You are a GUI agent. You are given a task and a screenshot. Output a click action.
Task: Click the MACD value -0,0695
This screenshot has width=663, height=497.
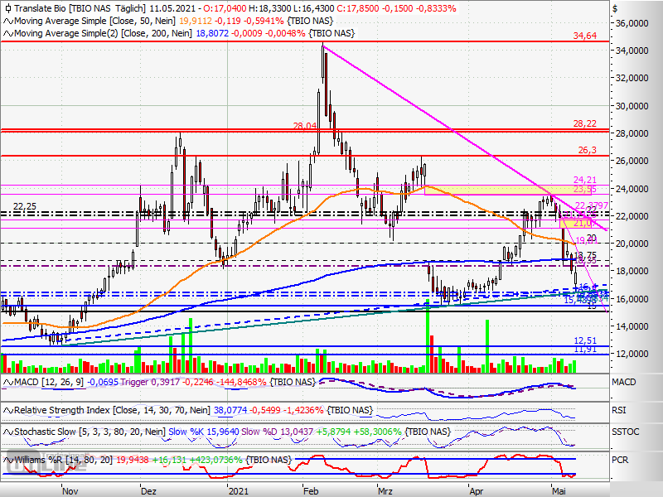103,383
